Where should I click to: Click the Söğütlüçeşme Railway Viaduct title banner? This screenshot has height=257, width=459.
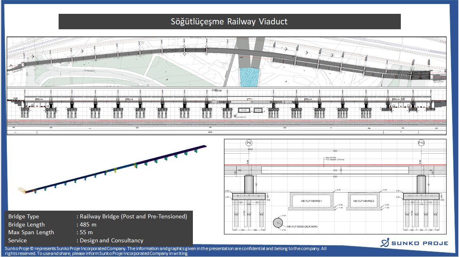pyautogui.click(x=229, y=22)
